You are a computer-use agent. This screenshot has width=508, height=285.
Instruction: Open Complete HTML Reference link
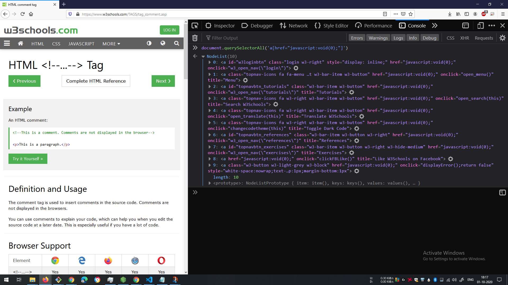pyautogui.click(x=96, y=81)
